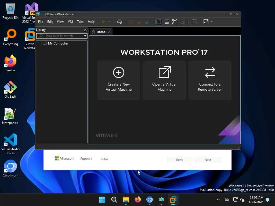Open notifications via the bell icon

pos(268,200)
